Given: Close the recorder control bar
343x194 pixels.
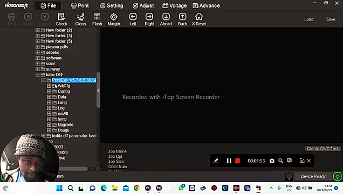Looking at the screenshot, I should pyautogui.click(x=309, y=161).
